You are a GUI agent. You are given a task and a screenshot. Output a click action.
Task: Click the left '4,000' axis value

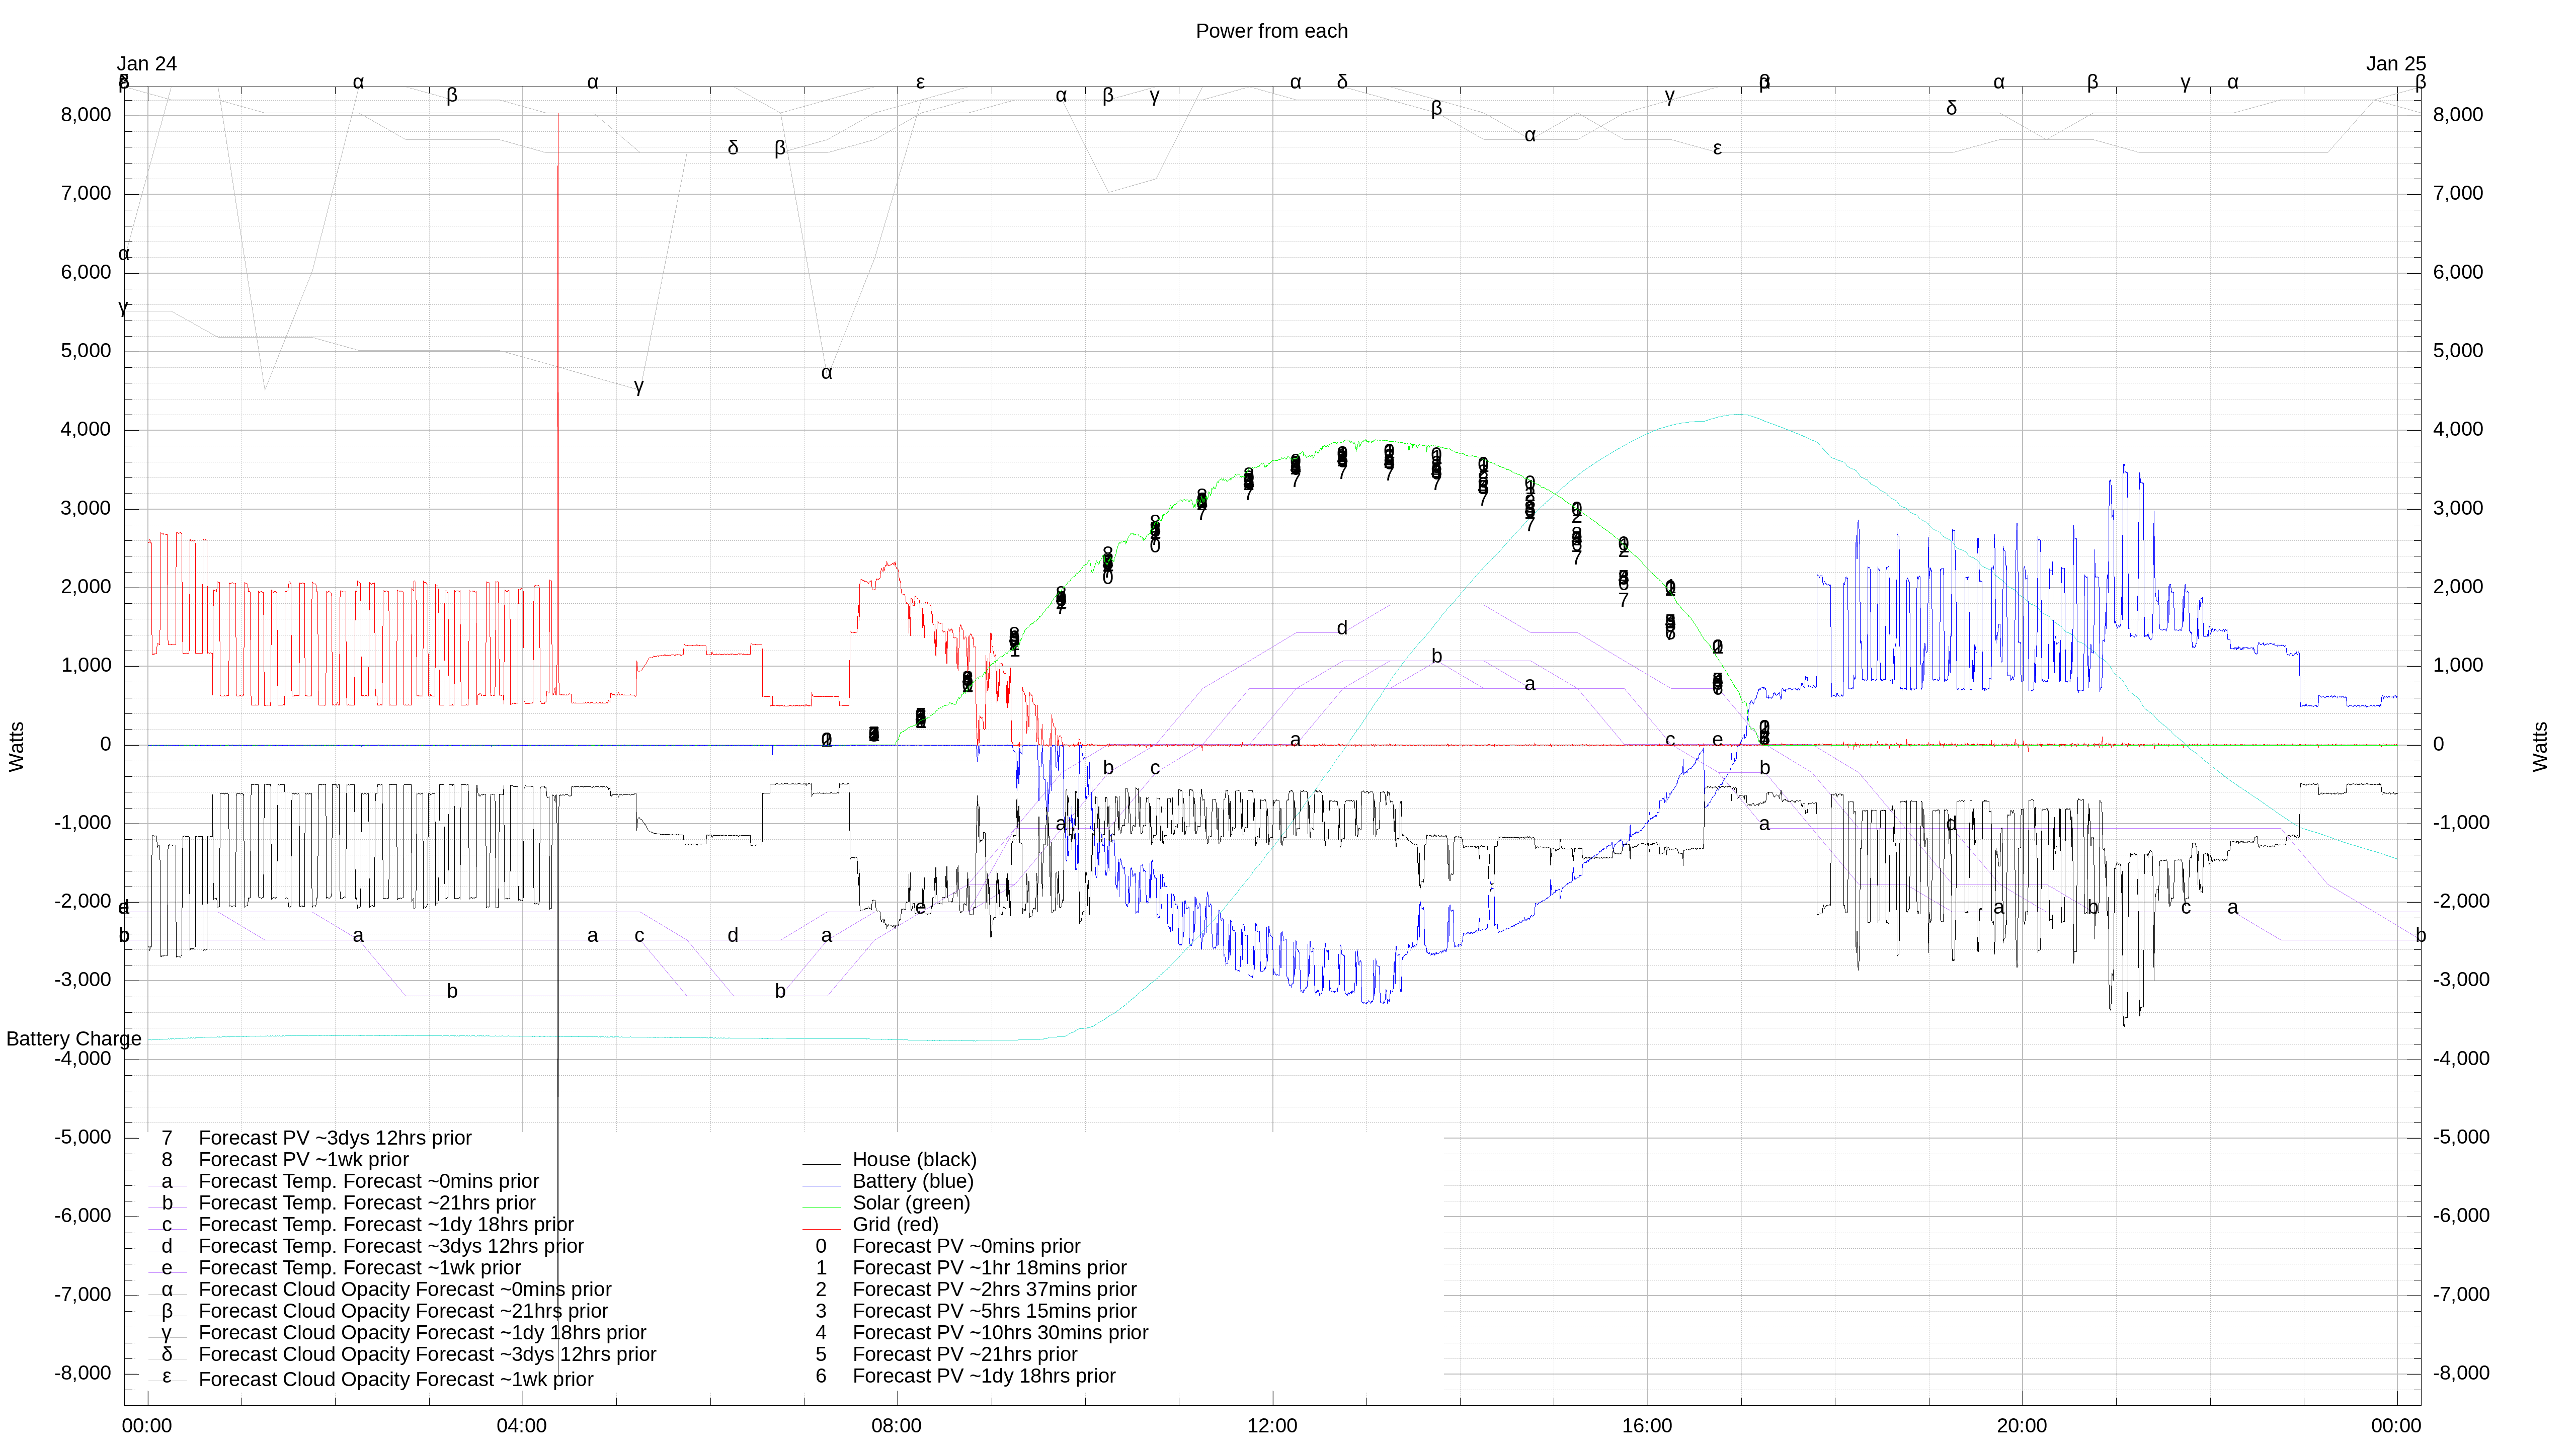[86, 430]
